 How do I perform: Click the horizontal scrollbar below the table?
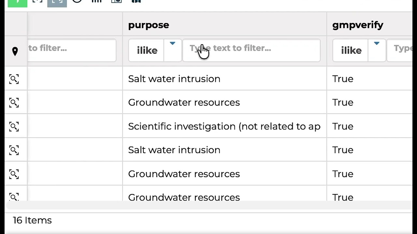point(208,205)
